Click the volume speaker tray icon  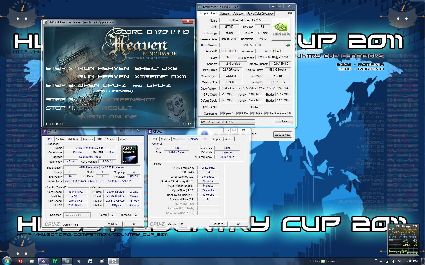pos(393,261)
